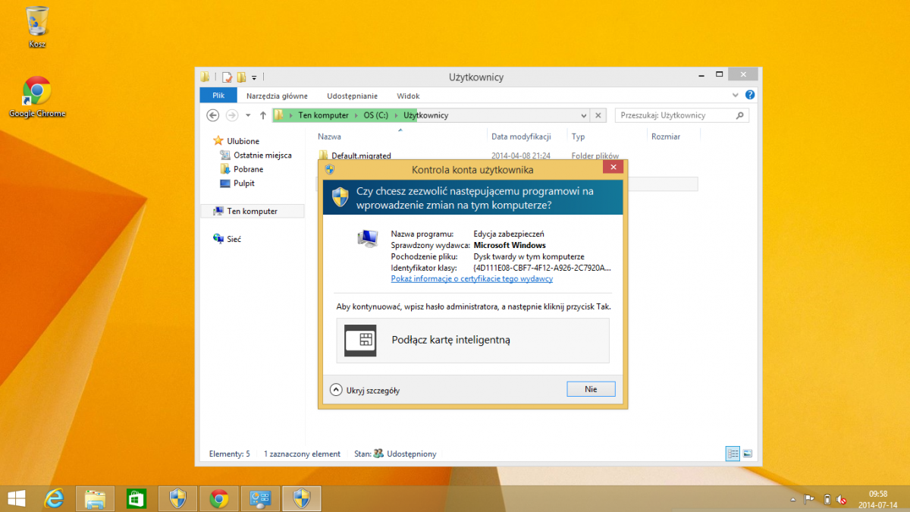The image size is (910, 512).
Task: Select the Google Chrome desktop shortcut
Action: 37,97
